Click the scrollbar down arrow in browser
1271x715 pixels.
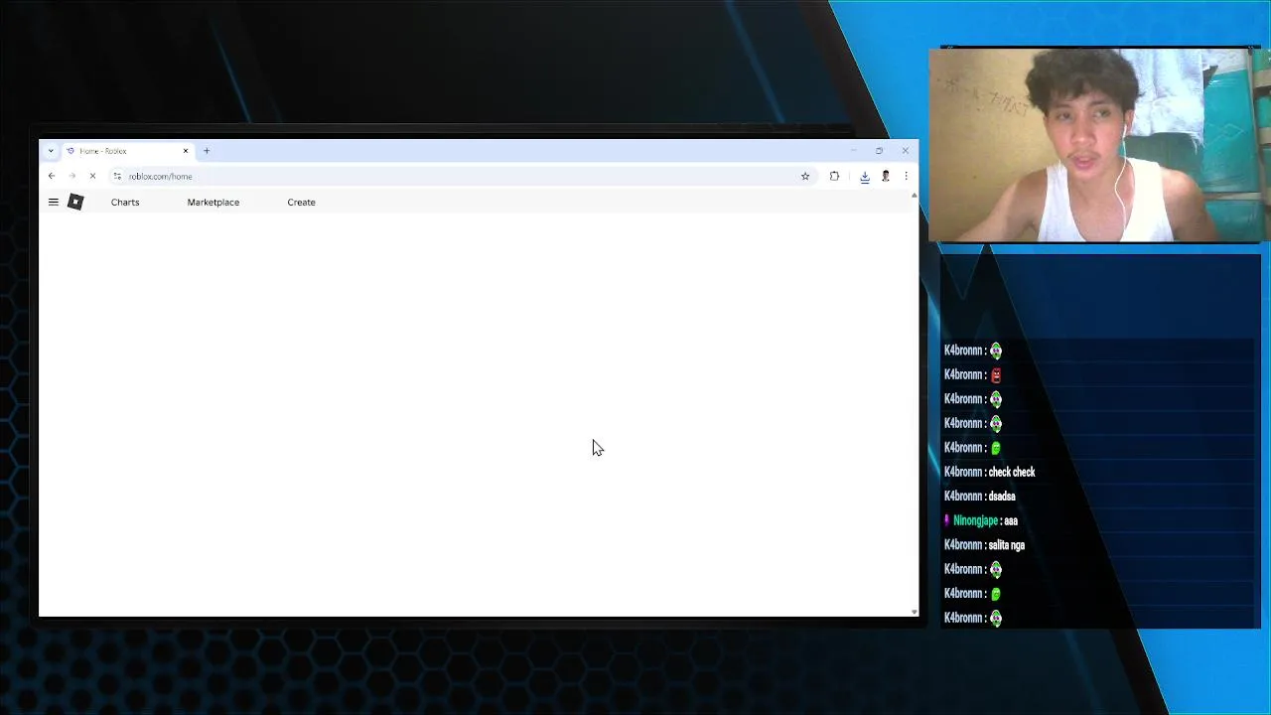(x=914, y=612)
